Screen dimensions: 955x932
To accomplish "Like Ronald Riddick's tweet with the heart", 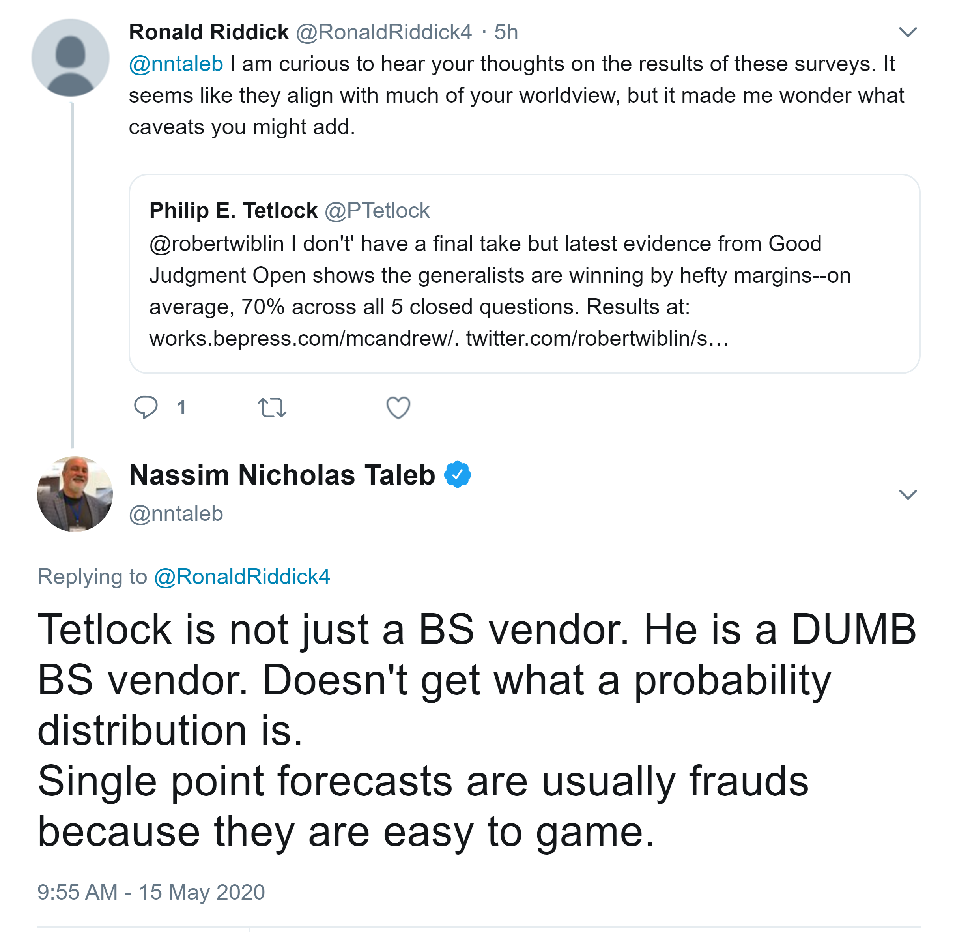I will tap(398, 408).
